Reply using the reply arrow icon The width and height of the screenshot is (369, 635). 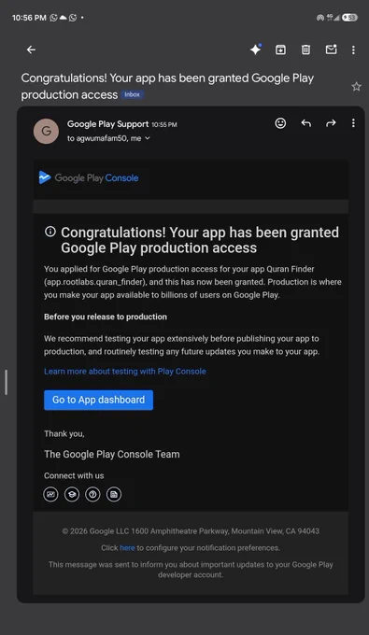tap(306, 123)
